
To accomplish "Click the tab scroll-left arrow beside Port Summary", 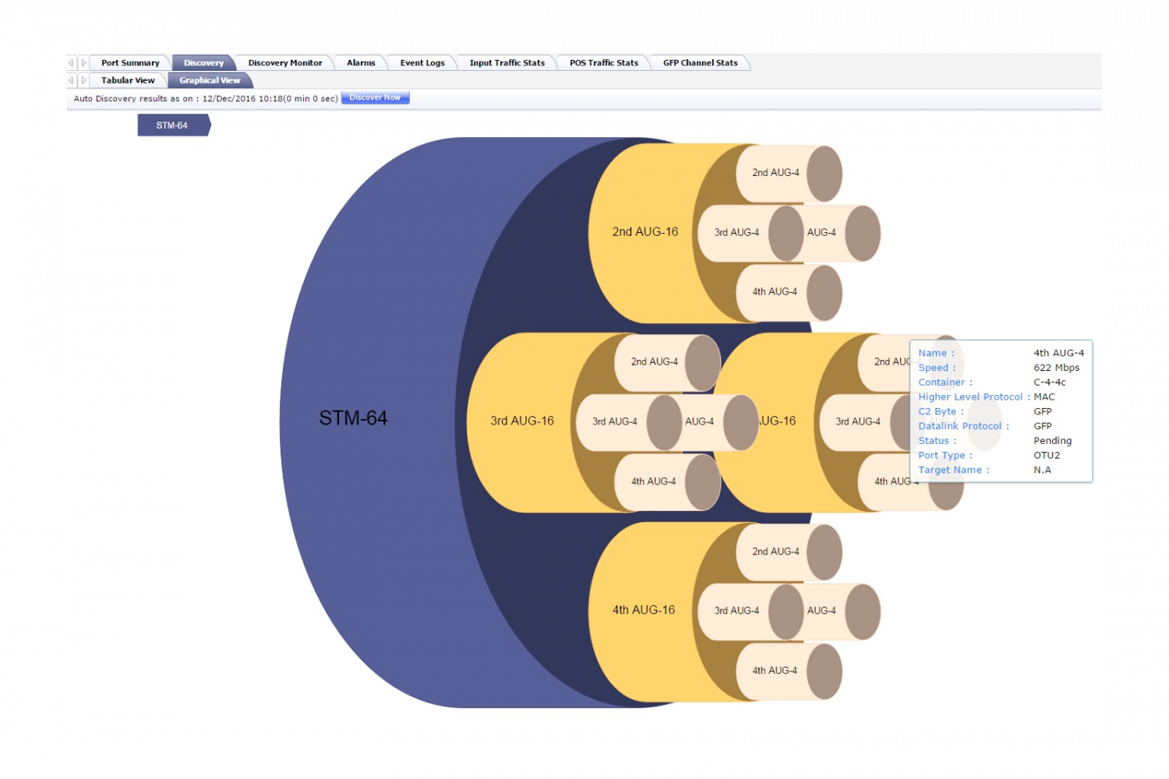I will (x=71, y=63).
